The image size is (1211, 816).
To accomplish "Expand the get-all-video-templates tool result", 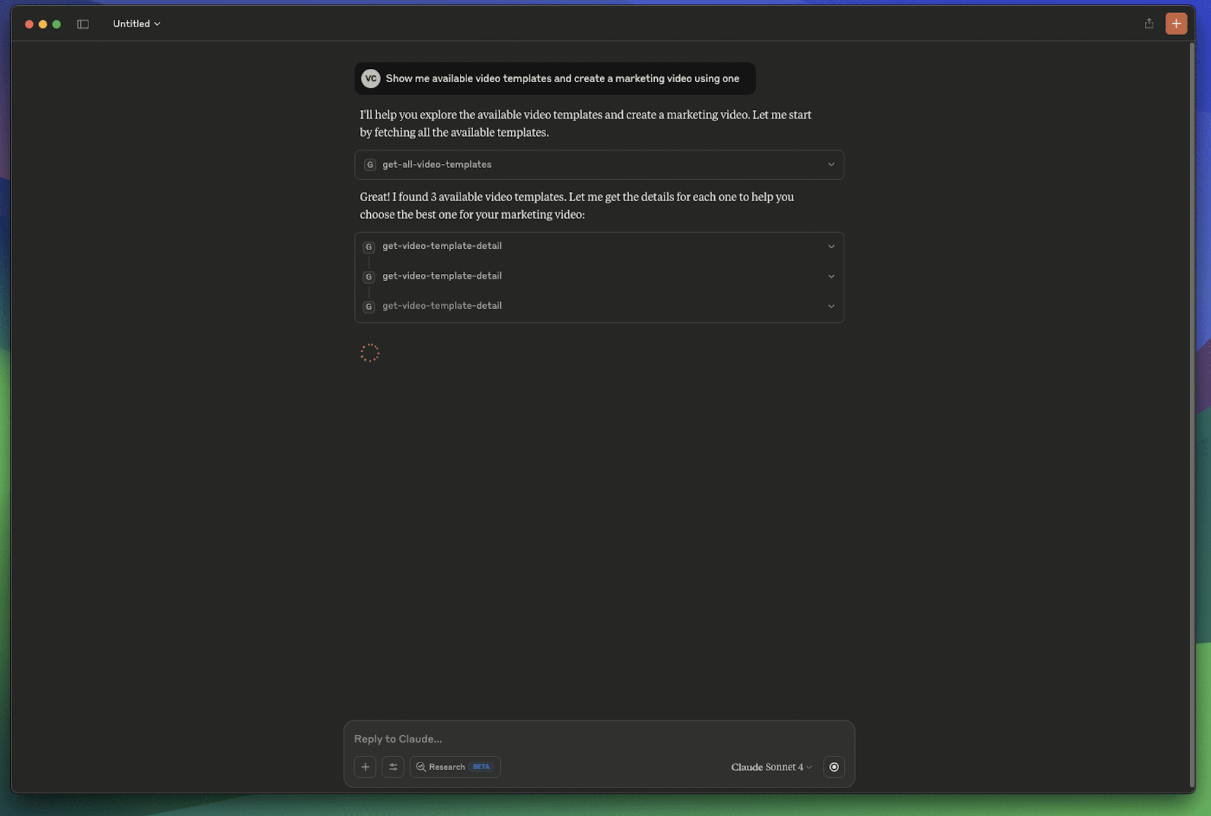I will tap(831, 165).
